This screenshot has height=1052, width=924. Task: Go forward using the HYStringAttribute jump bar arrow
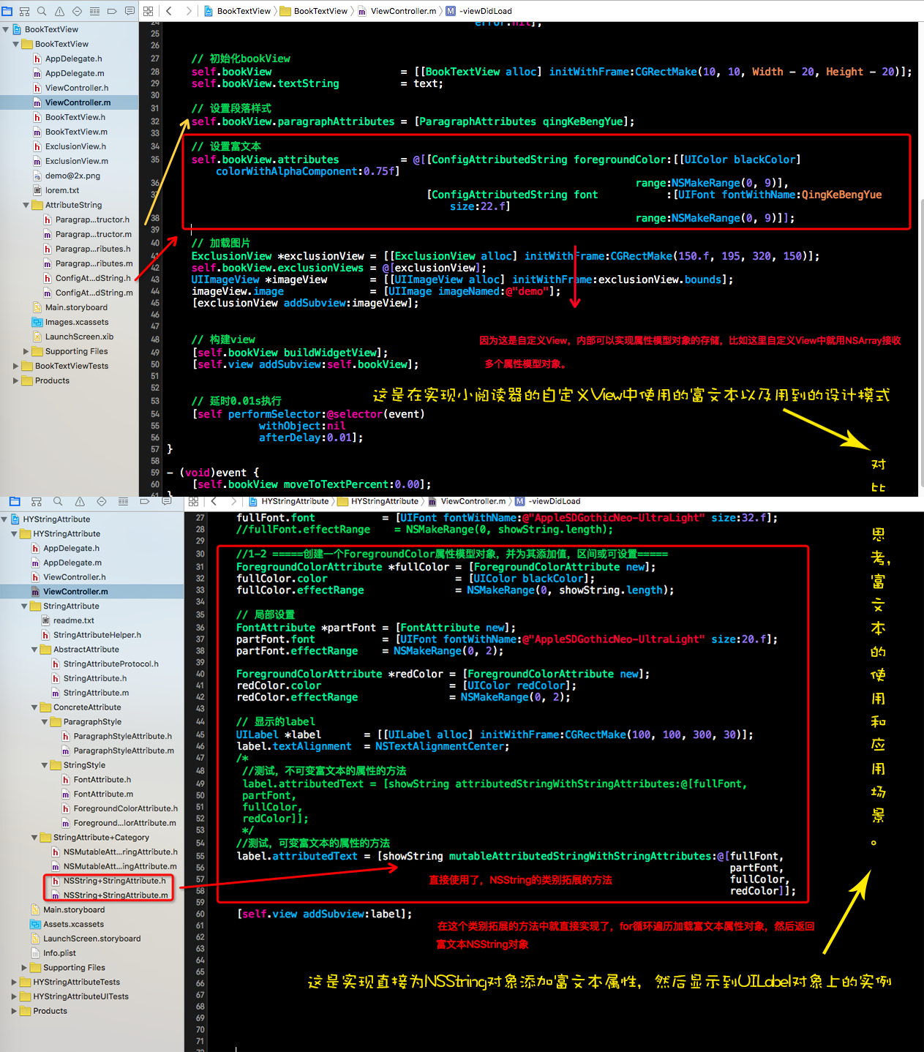233,502
